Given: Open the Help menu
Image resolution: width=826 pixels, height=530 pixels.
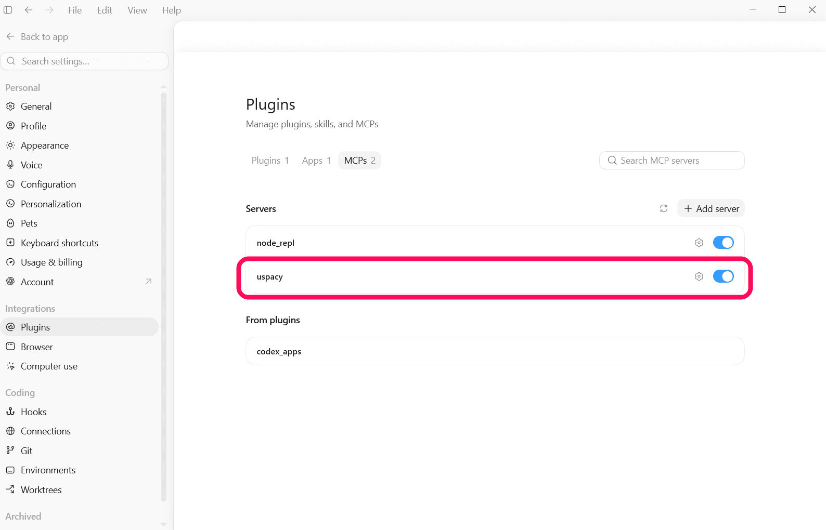Looking at the screenshot, I should pos(171,10).
